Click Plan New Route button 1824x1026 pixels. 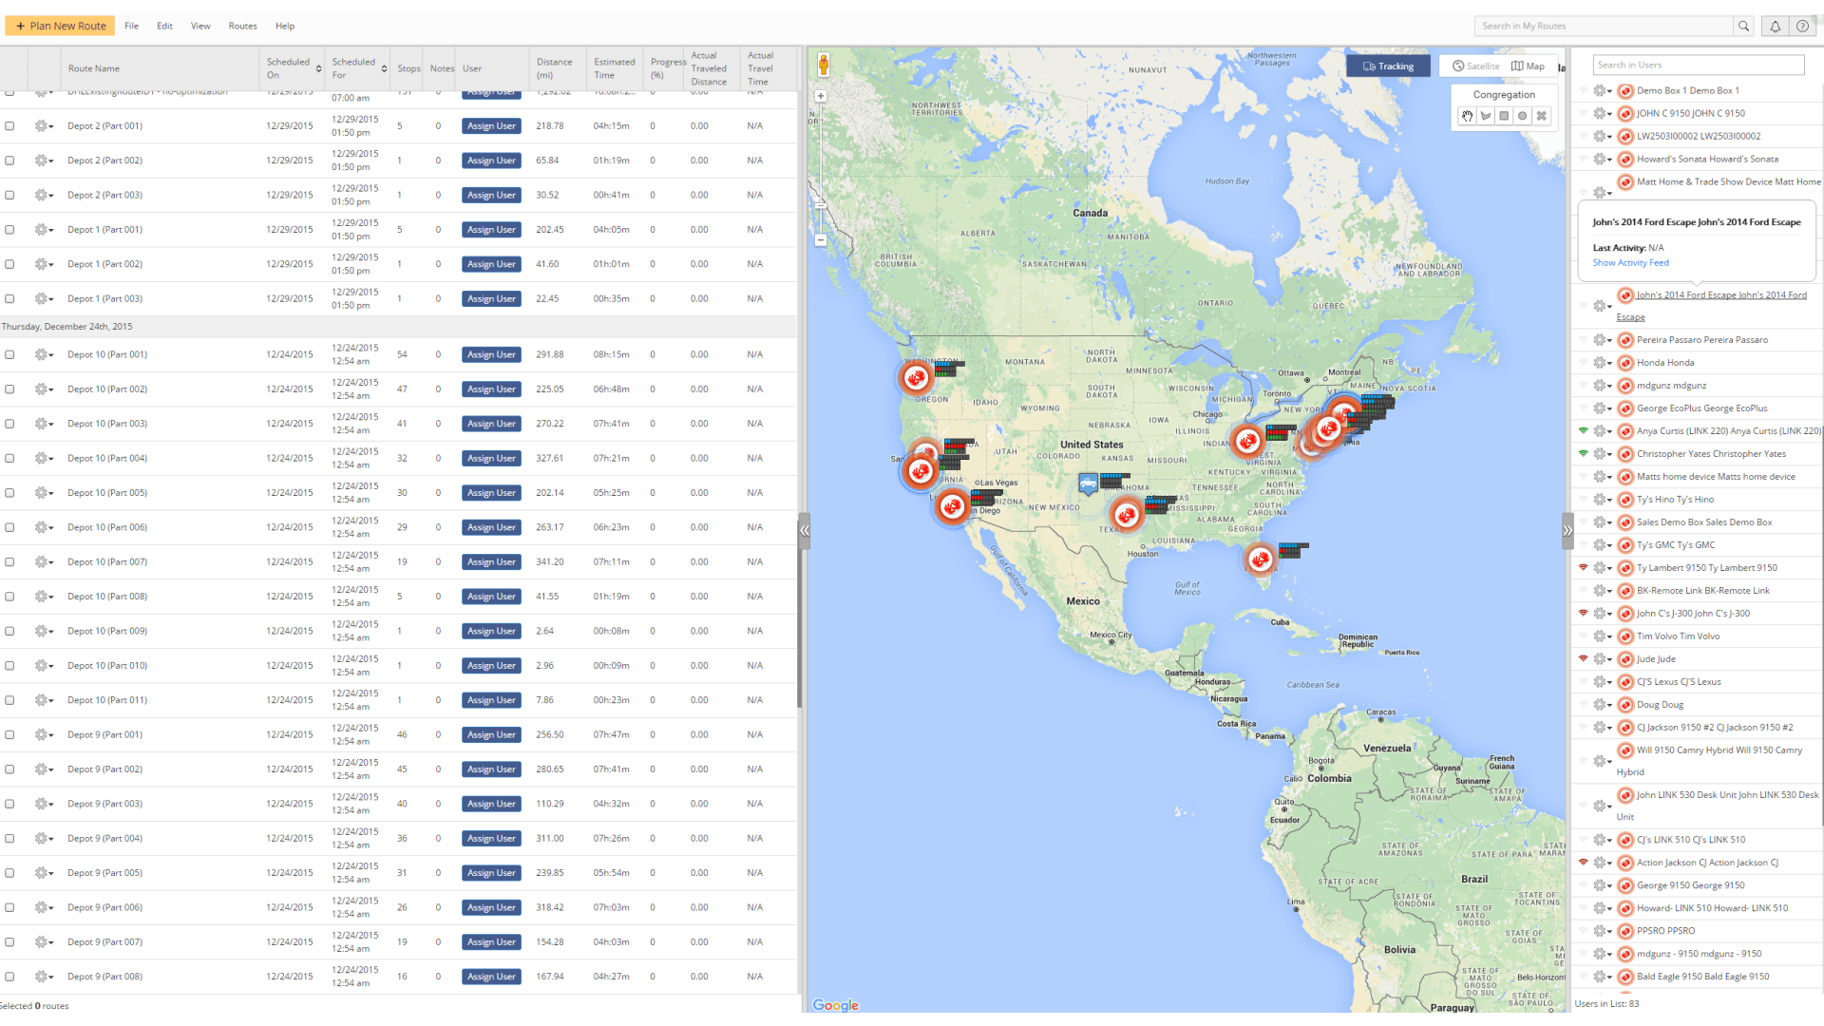pyautogui.click(x=60, y=27)
